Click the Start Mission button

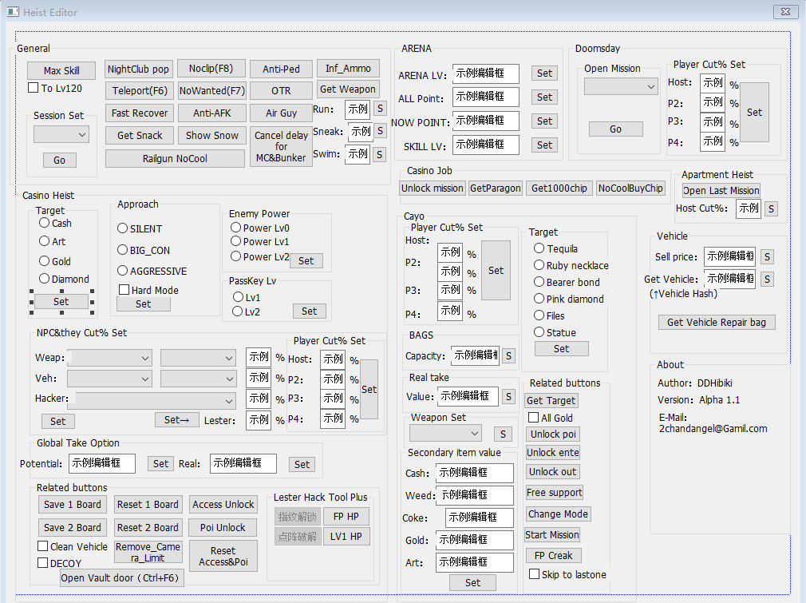[x=552, y=534]
